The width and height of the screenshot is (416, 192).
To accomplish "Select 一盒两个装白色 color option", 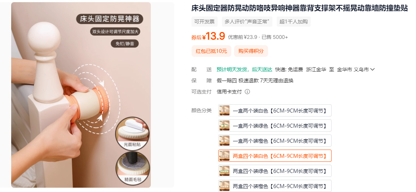I will click(x=275, y=110).
